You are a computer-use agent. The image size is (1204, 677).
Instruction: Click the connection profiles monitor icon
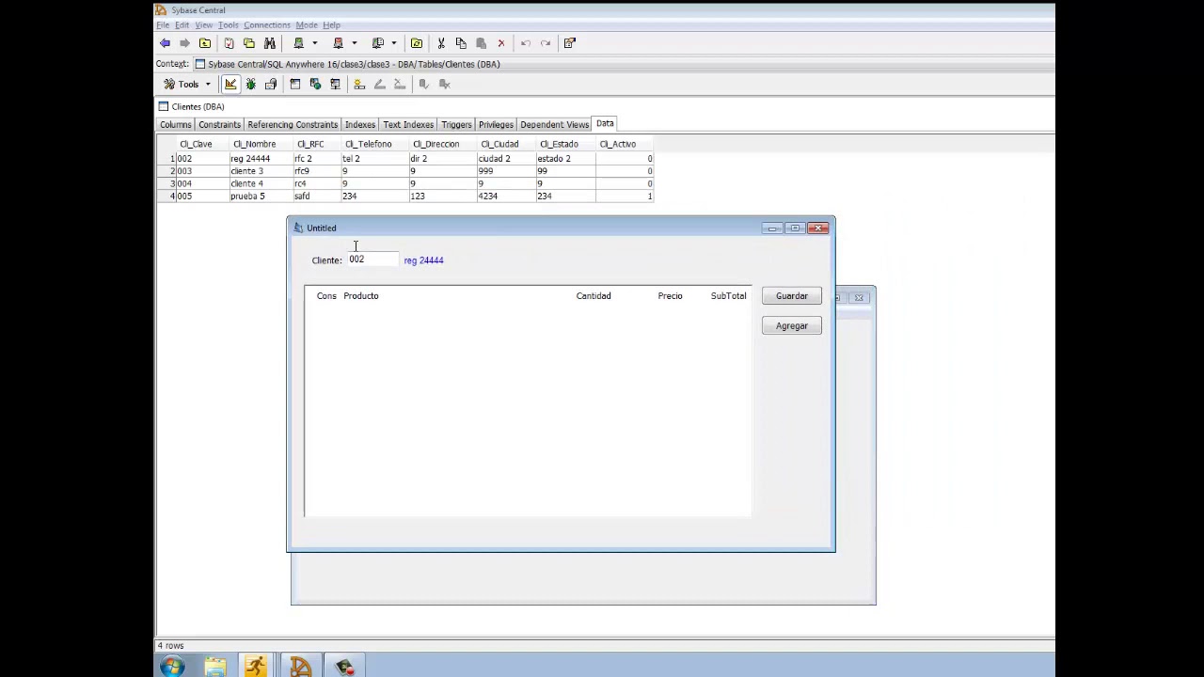(378, 43)
